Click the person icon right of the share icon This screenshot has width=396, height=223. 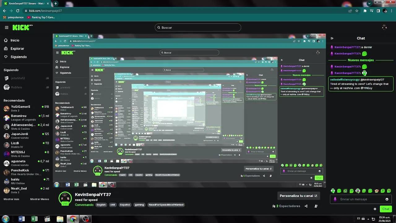coord(316,206)
